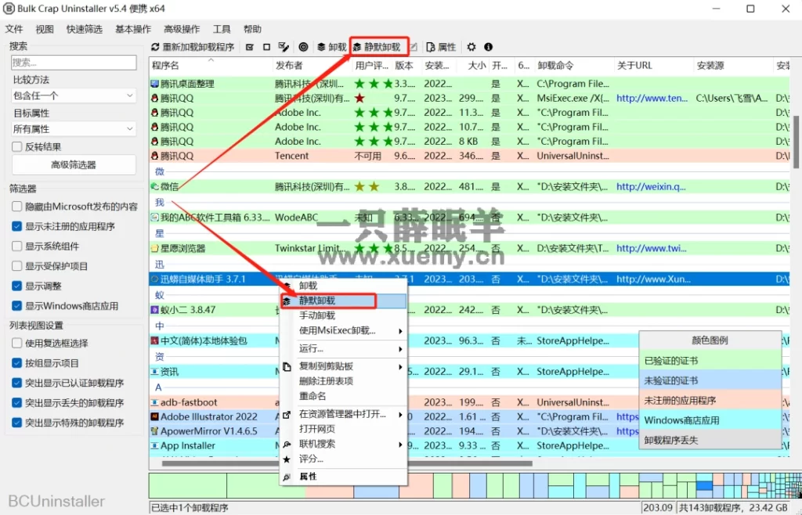Toggle 突出显示已认证卸载程序 checkbox
The height and width of the screenshot is (515, 802).
click(x=17, y=383)
